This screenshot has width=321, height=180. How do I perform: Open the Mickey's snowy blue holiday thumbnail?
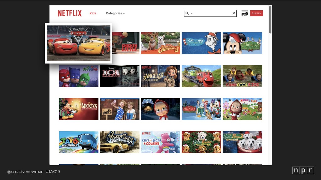pos(202,109)
